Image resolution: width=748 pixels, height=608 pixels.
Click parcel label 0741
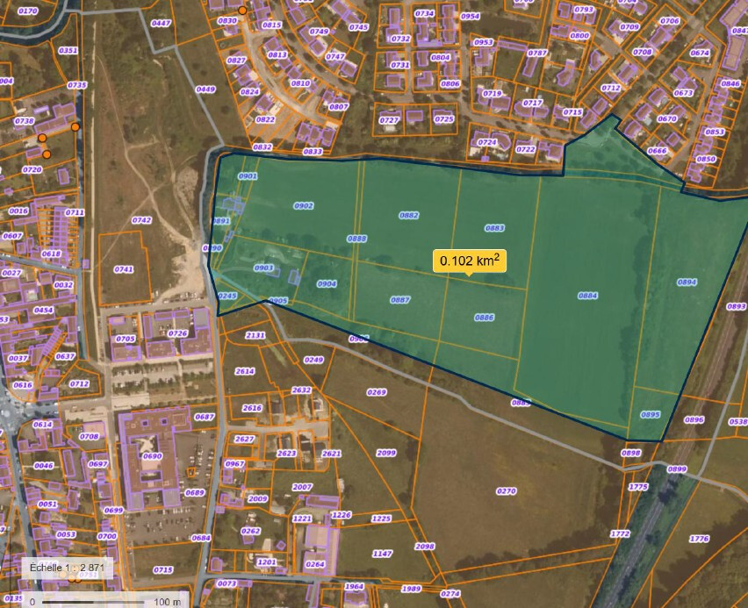pyautogui.click(x=124, y=269)
